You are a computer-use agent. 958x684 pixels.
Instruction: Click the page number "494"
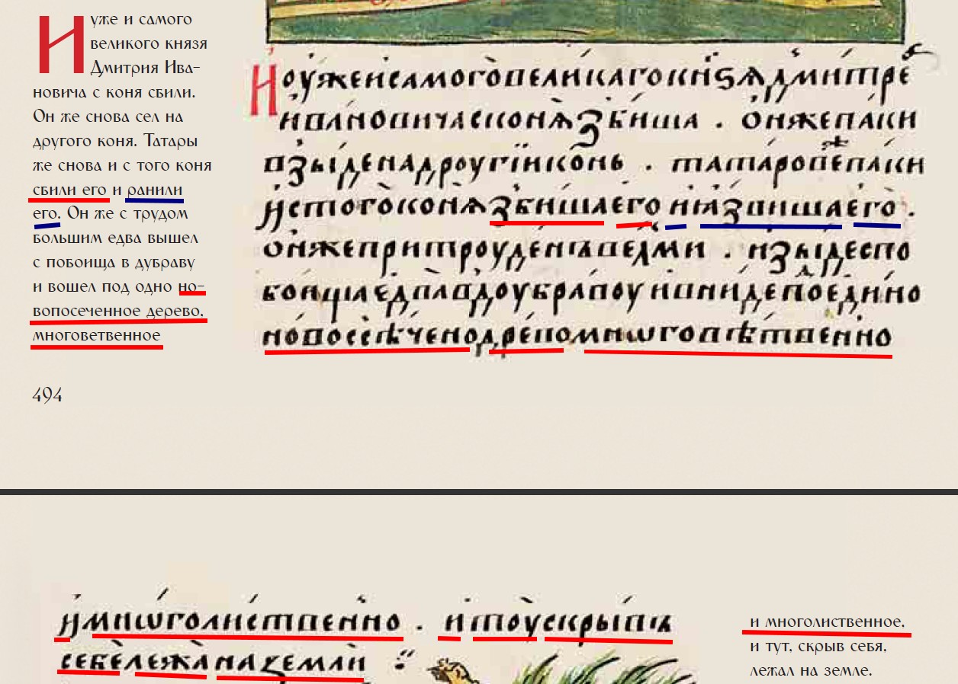pos(47,395)
